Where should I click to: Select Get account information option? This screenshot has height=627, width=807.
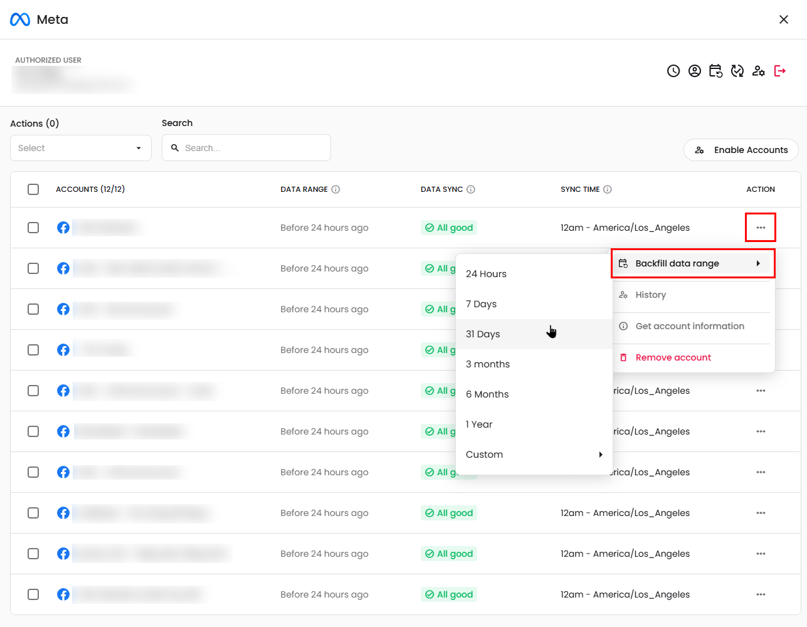(689, 326)
